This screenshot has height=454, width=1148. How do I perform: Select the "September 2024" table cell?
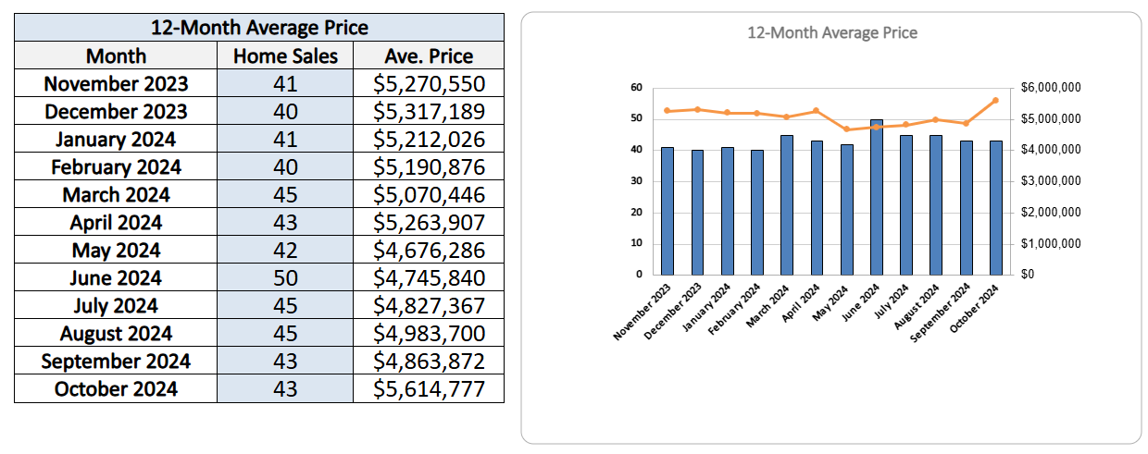pos(116,361)
